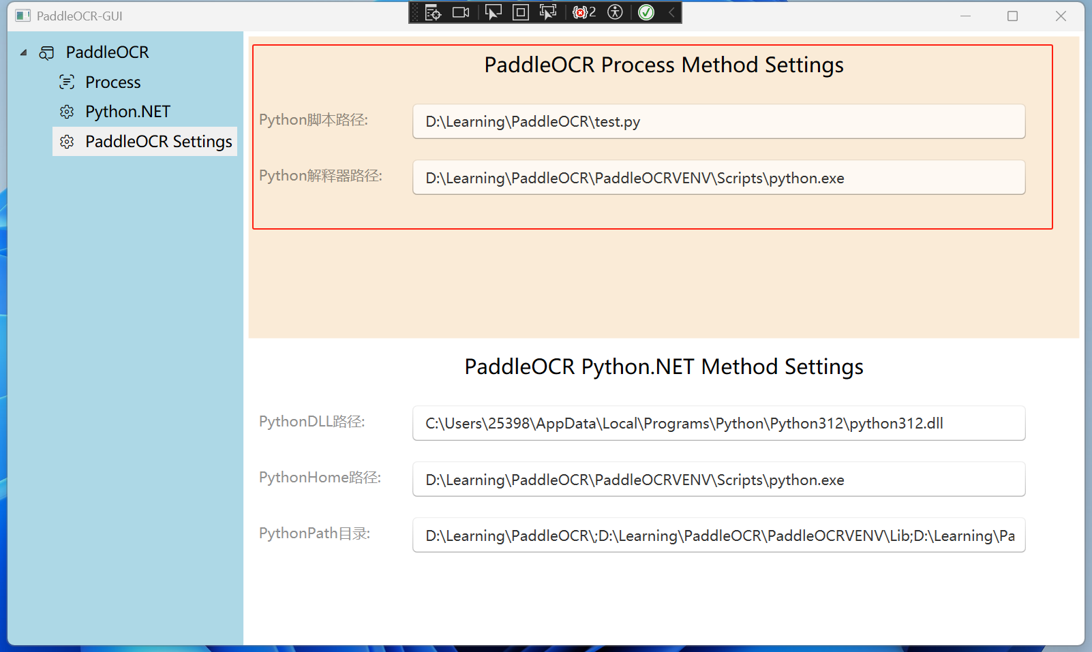Click the gear icon beside Python.NET
The width and height of the screenshot is (1092, 652).
pyautogui.click(x=67, y=111)
